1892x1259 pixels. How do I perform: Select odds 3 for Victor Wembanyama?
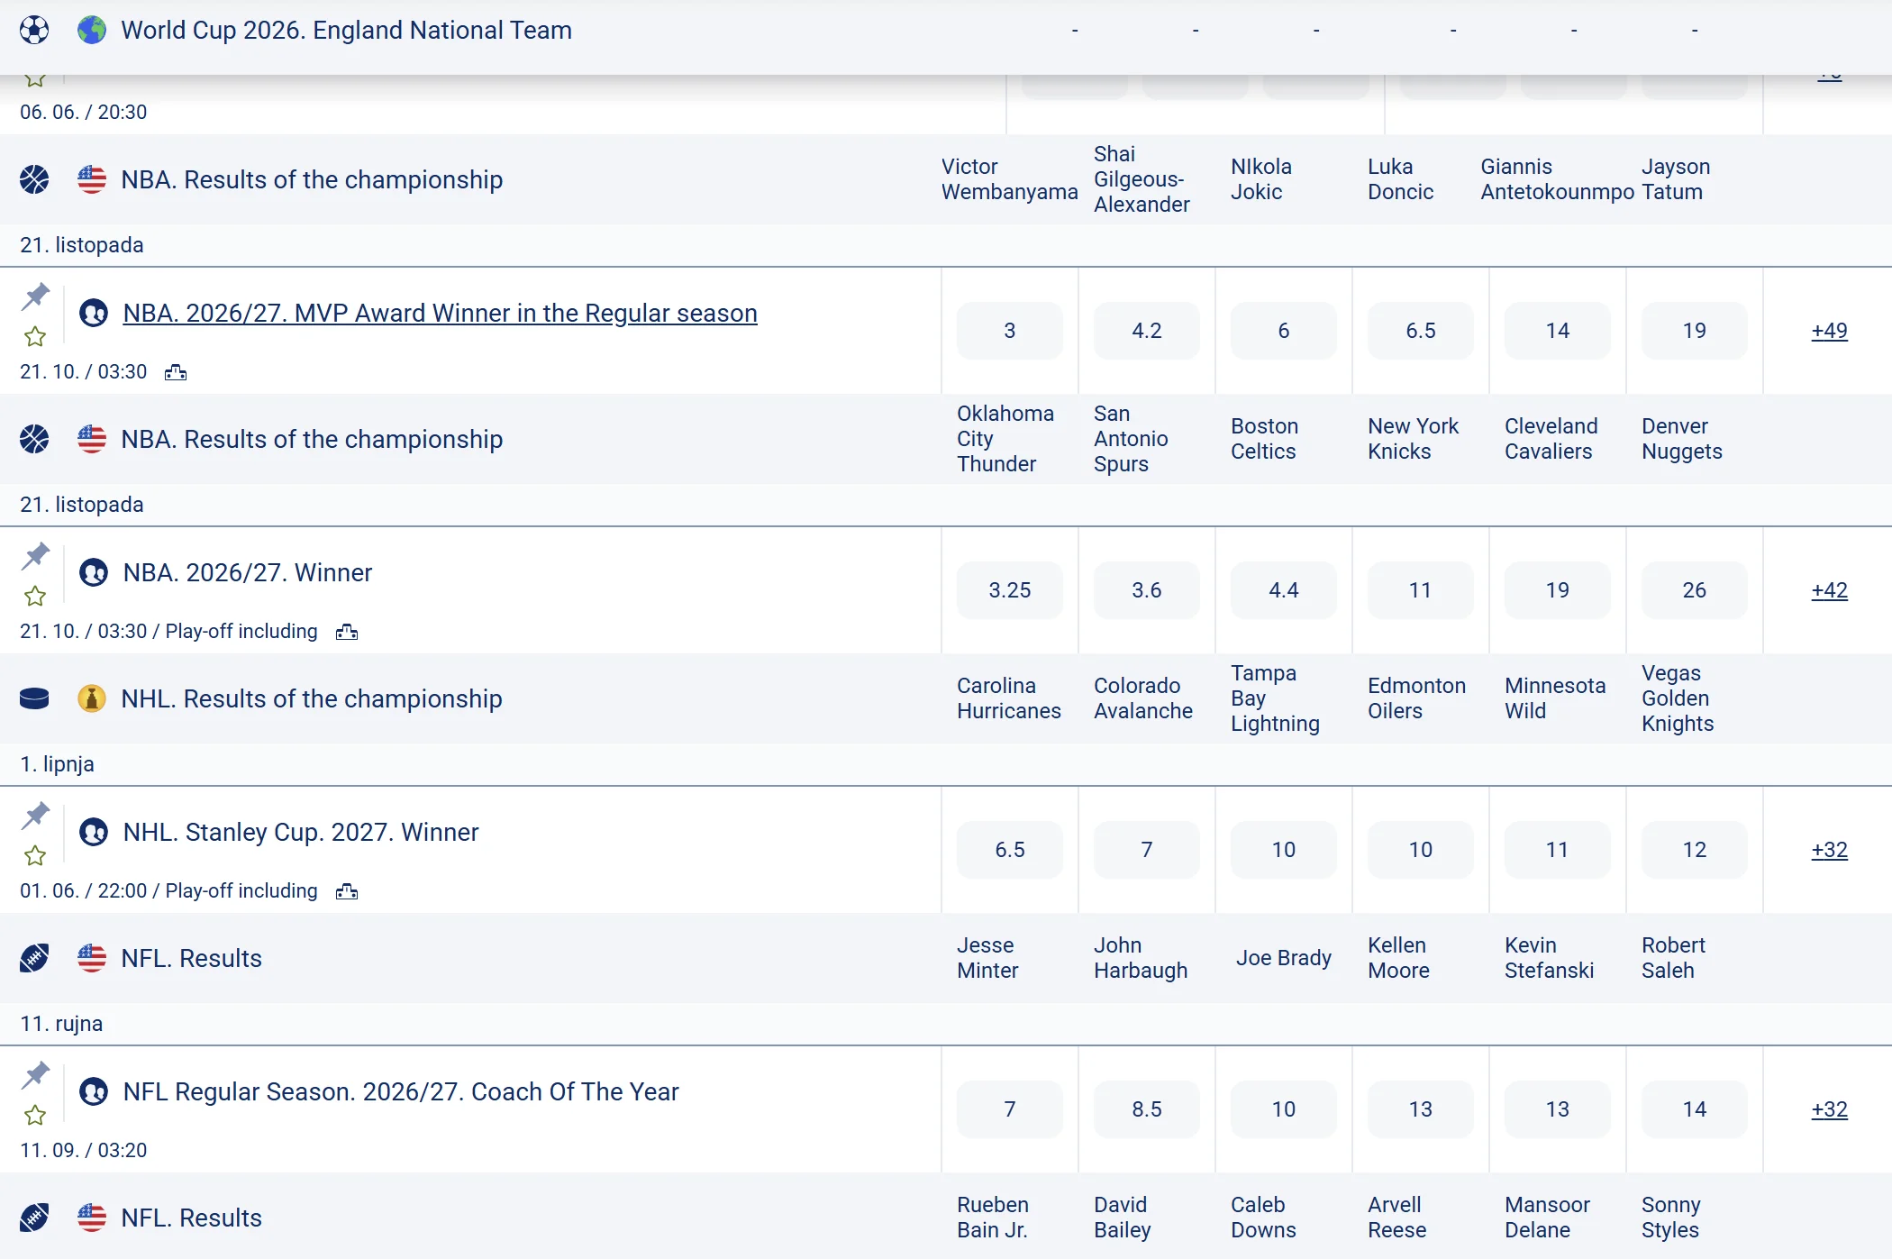1010,331
